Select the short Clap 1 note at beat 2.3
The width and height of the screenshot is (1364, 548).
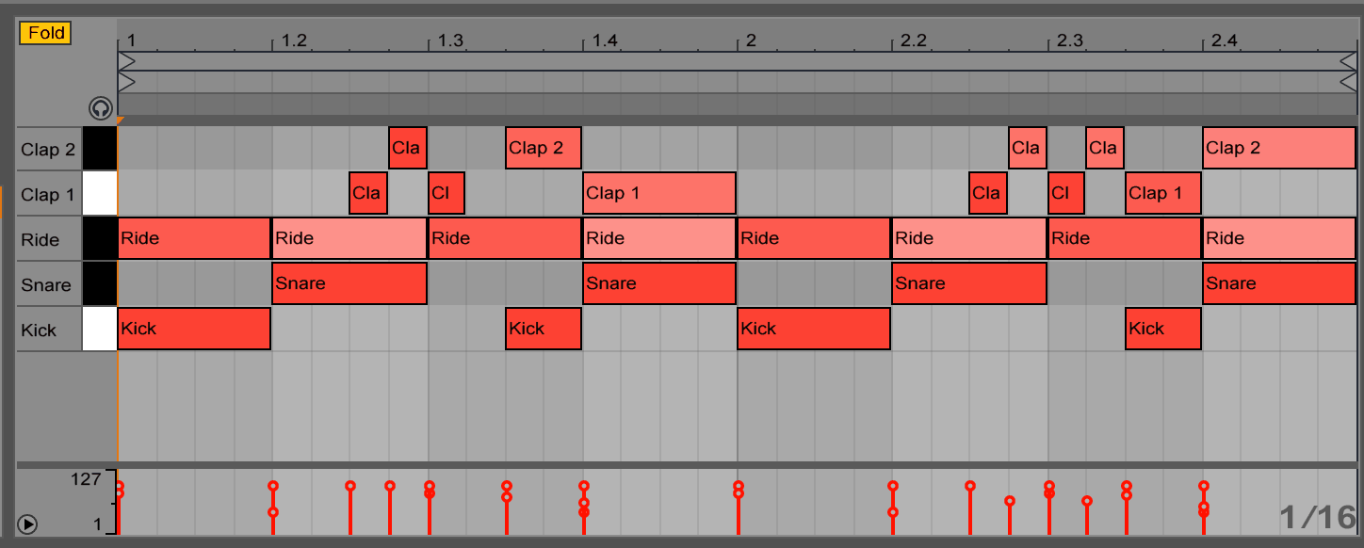(x=1066, y=193)
